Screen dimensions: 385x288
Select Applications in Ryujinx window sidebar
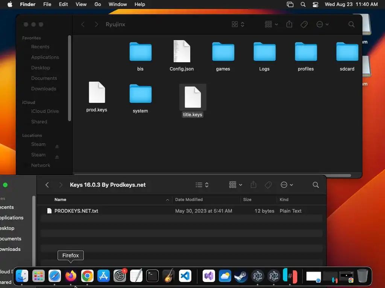pyautogui.click(x=45, y=57)
